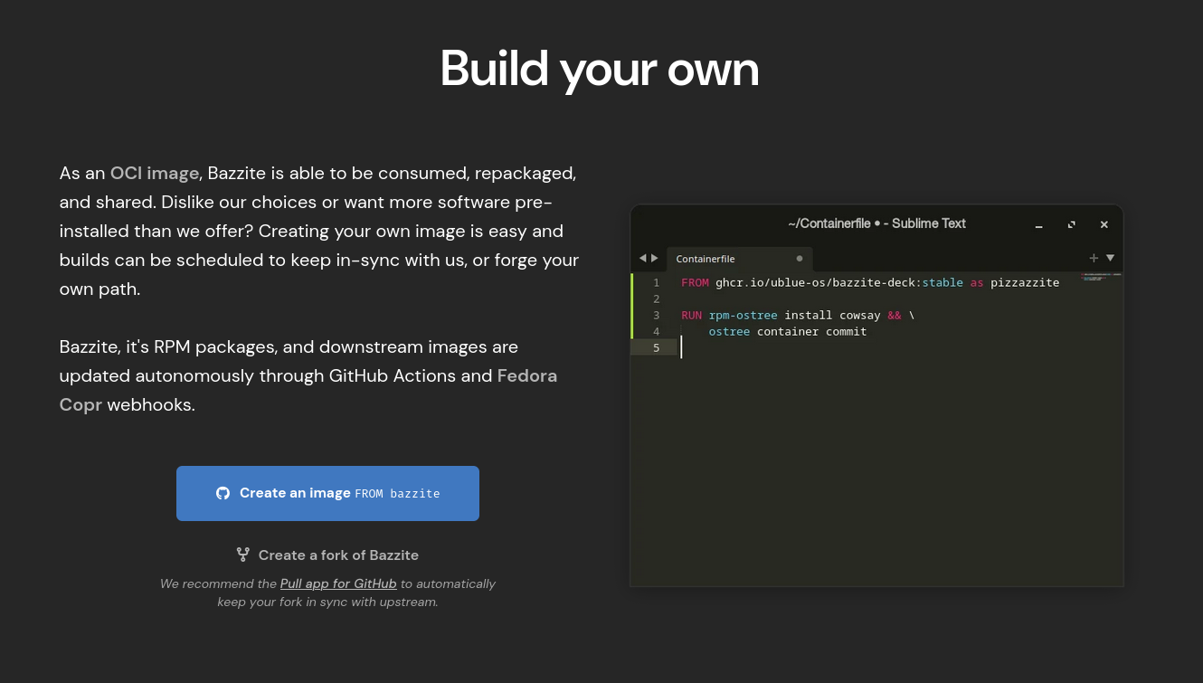Screen dimensions: 1203x683
Task: Click the ostree container commit code line
Action: [788, 331]
